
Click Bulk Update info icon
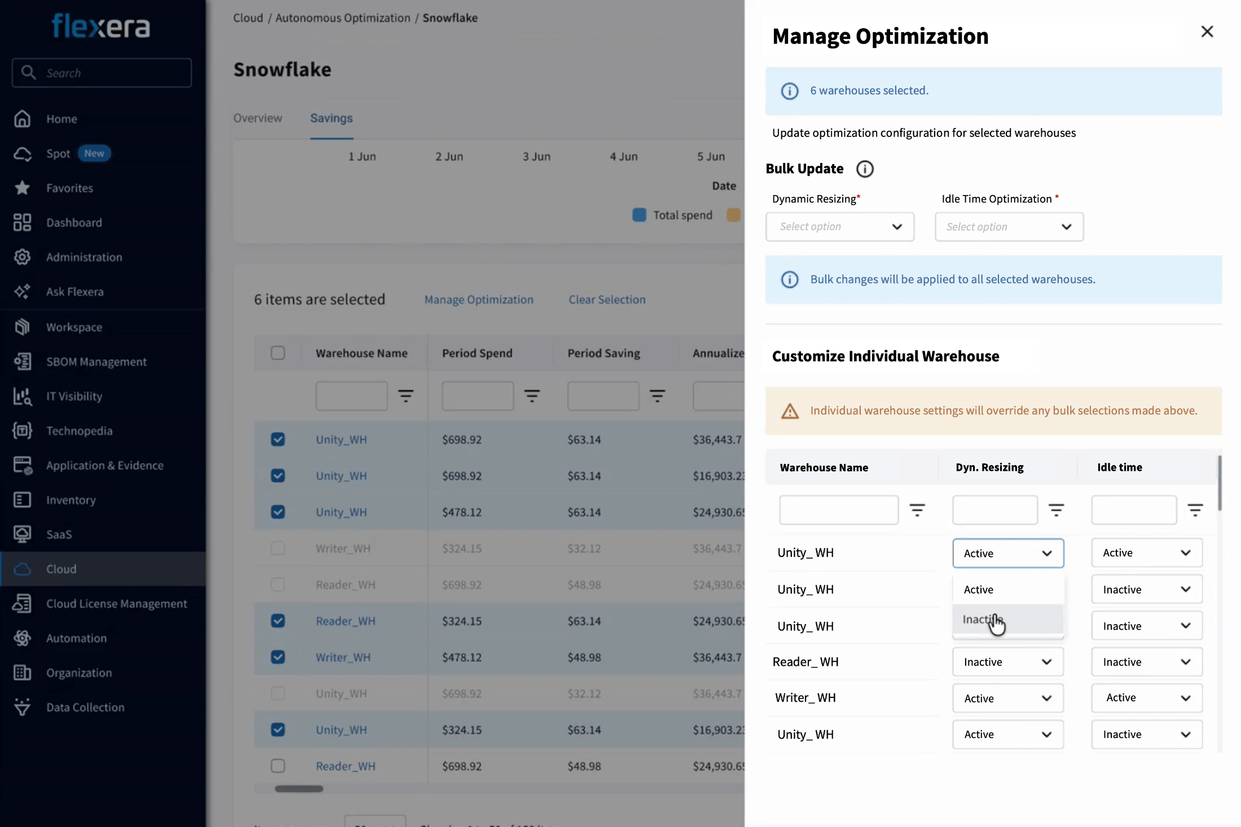865,169
